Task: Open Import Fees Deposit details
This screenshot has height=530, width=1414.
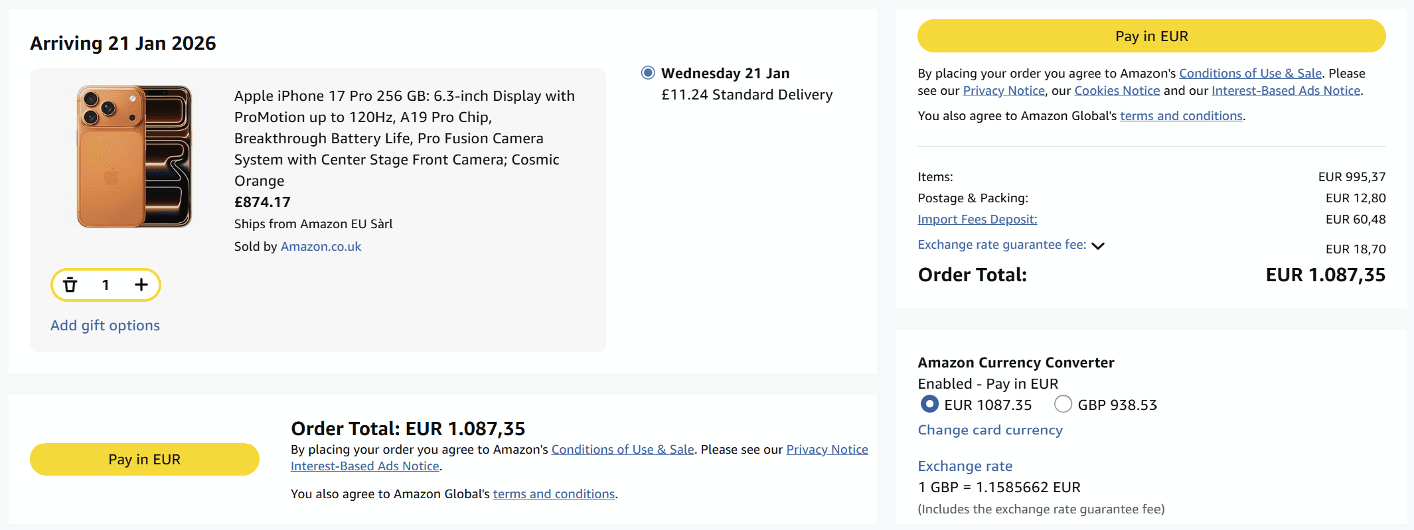Action: (x=977, y=220)
